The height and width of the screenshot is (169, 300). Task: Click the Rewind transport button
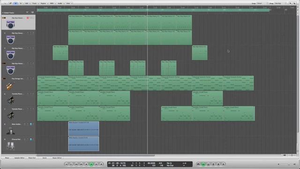pos(76,164)
